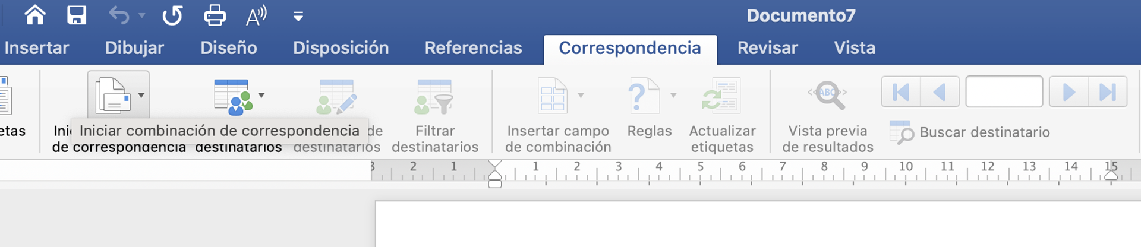Viewport: 1141px width, 247px height.
Task: Click Actualizar etiquetas icon
Action: click(x=721, y=97)
